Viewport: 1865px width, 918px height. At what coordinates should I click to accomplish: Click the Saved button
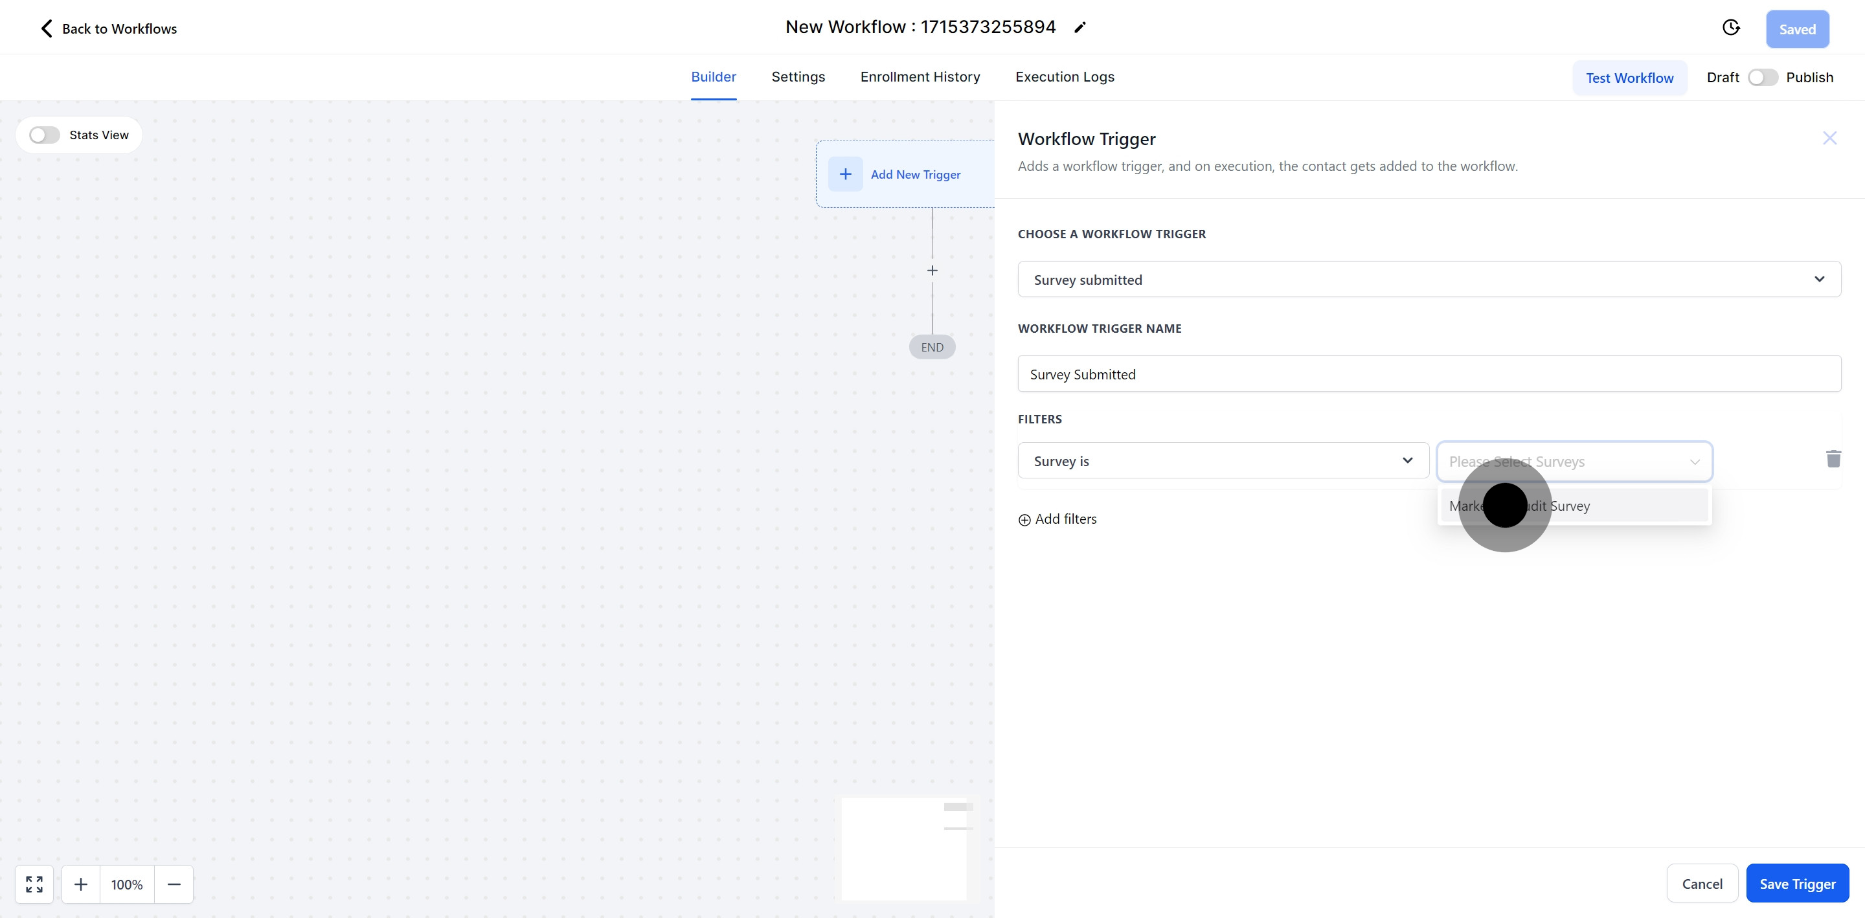[x=1797, y=29]
